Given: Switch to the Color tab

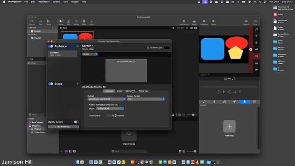Looking at the screenshot, I should click(x=119, y=91).
